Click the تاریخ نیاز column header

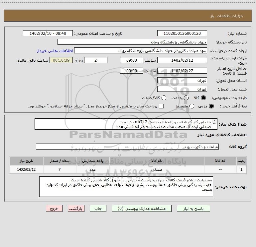(x=26, y=161)
